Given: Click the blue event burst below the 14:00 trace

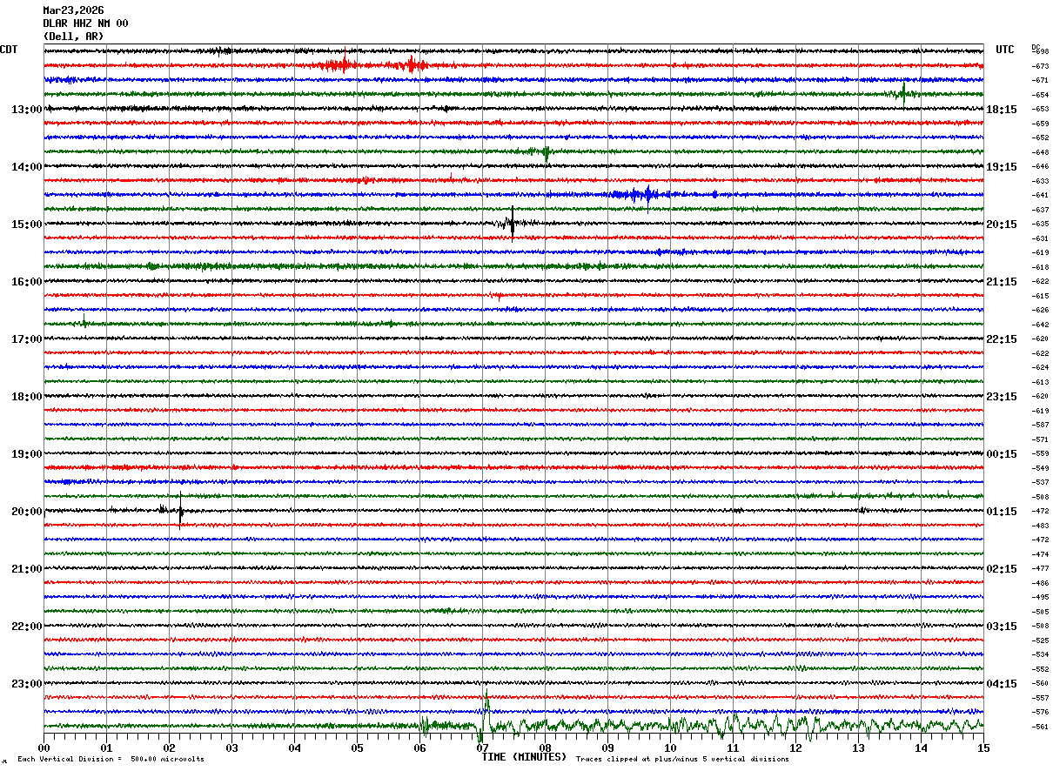Looking at the screenshot, I should (644, 195).
